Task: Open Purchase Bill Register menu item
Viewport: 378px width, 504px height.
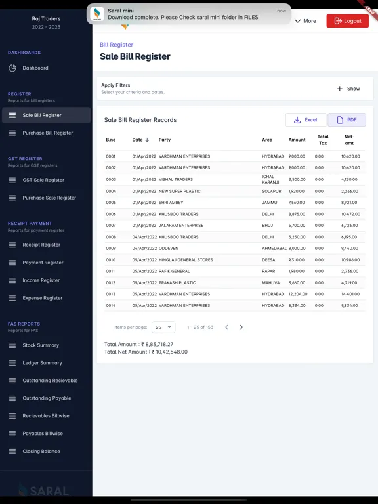Action: (x=47, y=133)
